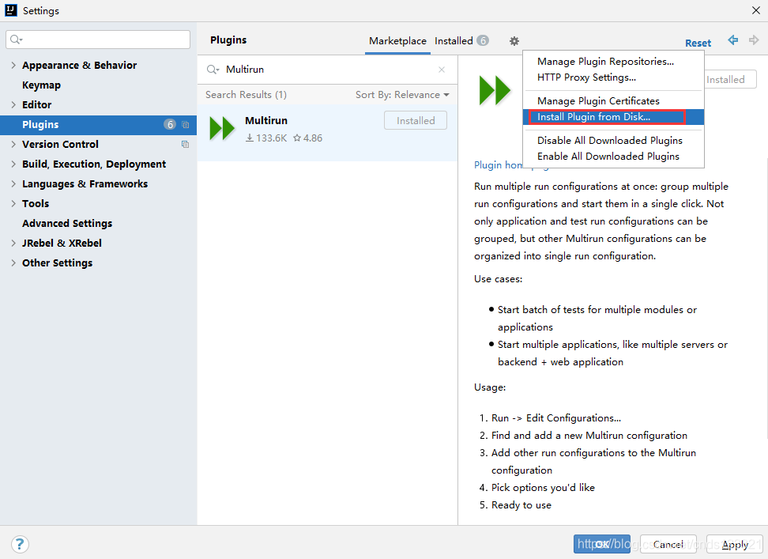Screen dimensions: 768x559
Task: Expand Appearance & Behavior section
Action: tap(13, 65)
